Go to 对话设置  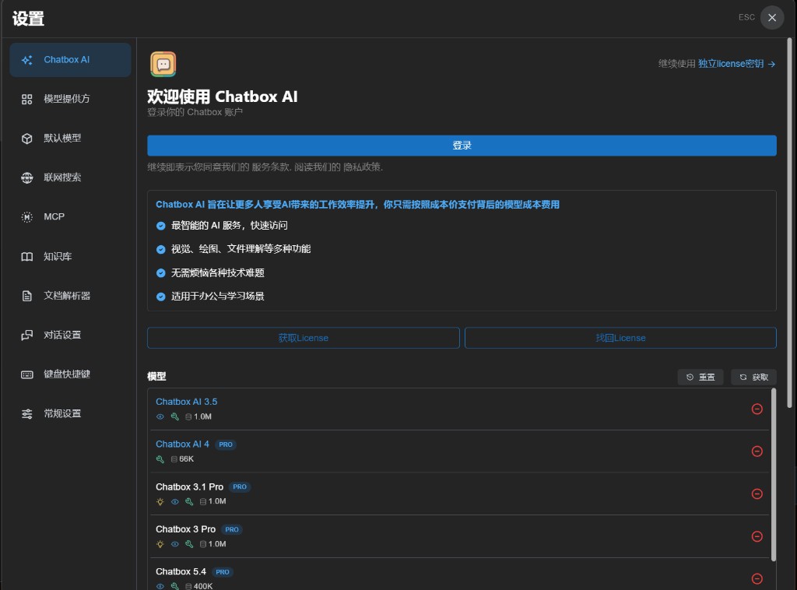[x=70, y=335]
